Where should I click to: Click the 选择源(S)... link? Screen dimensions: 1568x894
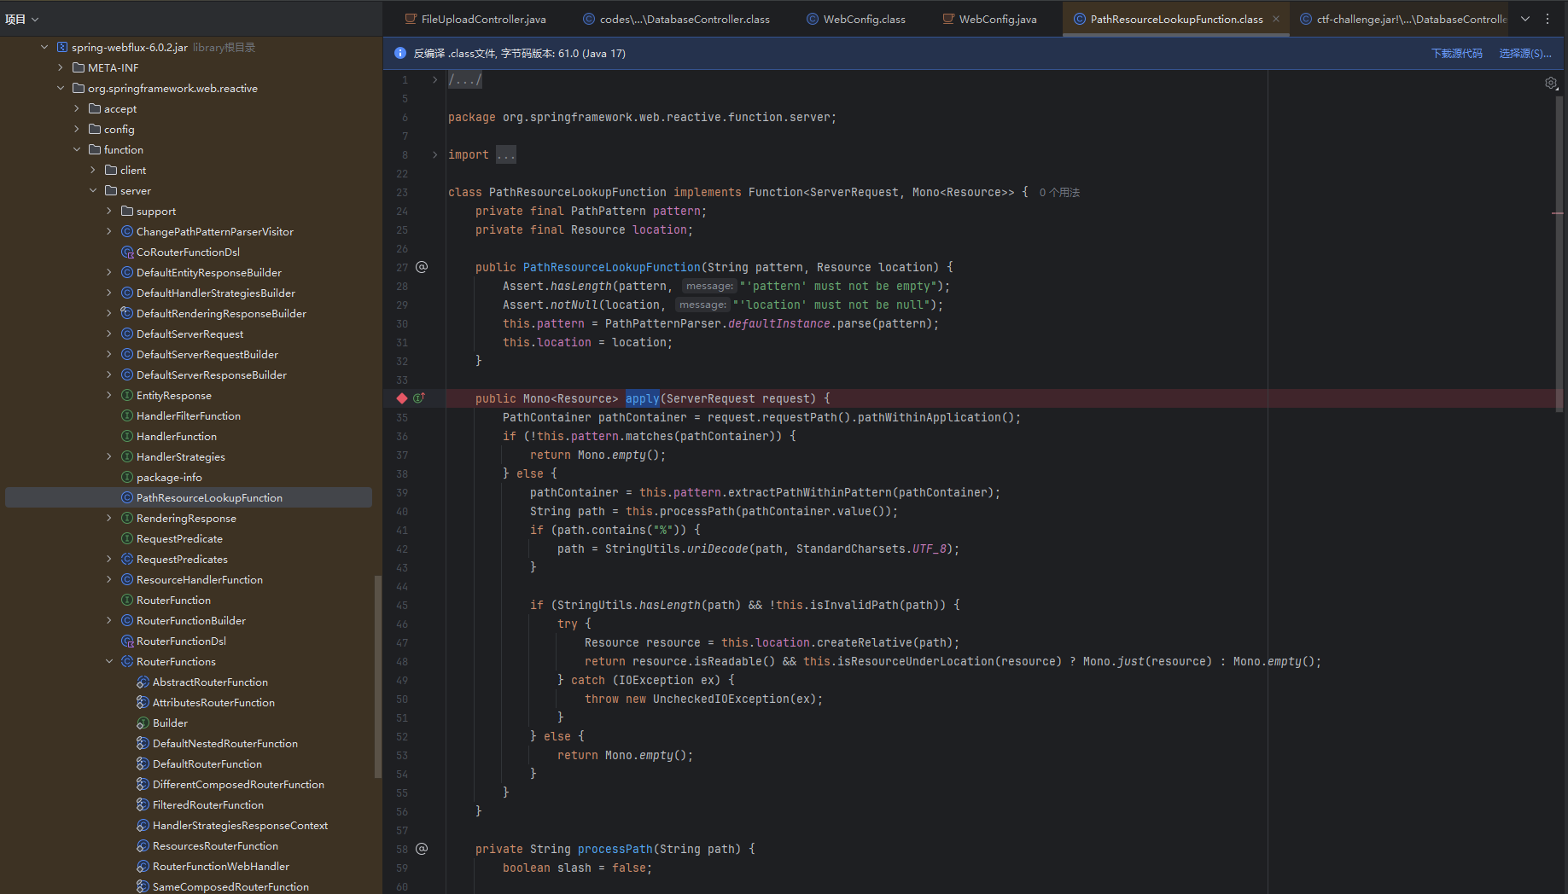pyautogui.click(x=1525, y=53)
